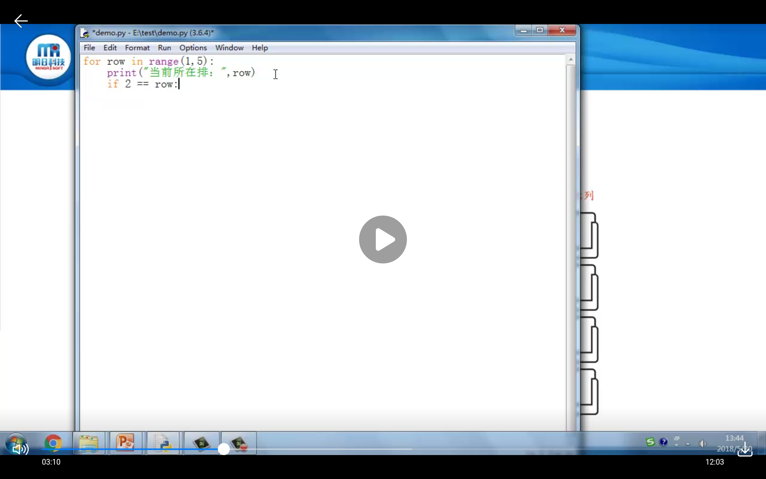Play the video with the center play button

[383, 239]
